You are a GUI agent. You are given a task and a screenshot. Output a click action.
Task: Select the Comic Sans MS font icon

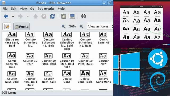point(103,34)
